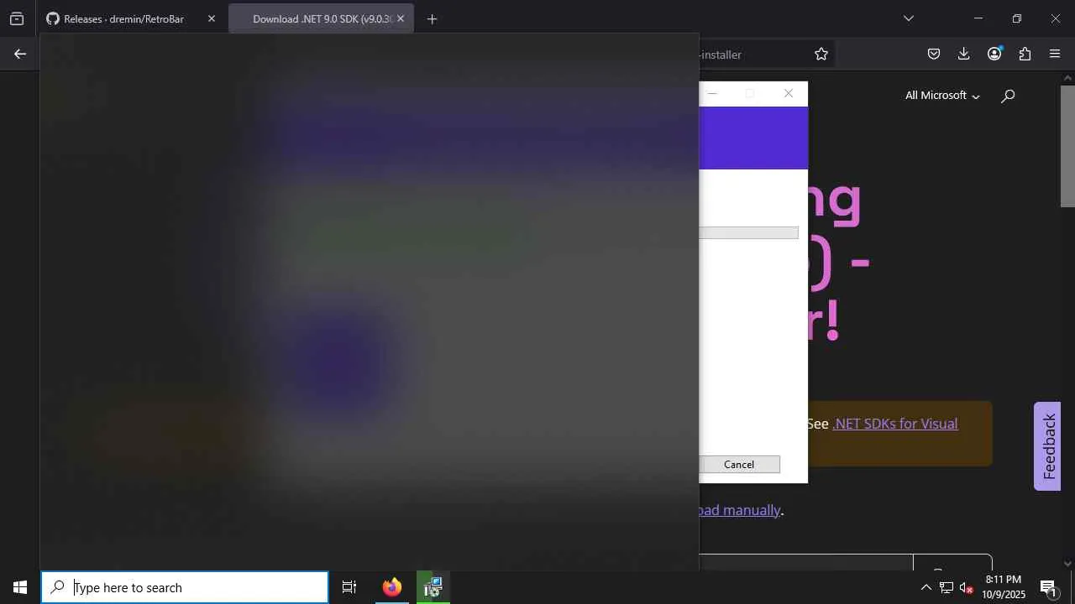Viewport: 1075px width, 604px height.
Task: Open the Feedback side tab
Action: click(x=1047, y=446)
